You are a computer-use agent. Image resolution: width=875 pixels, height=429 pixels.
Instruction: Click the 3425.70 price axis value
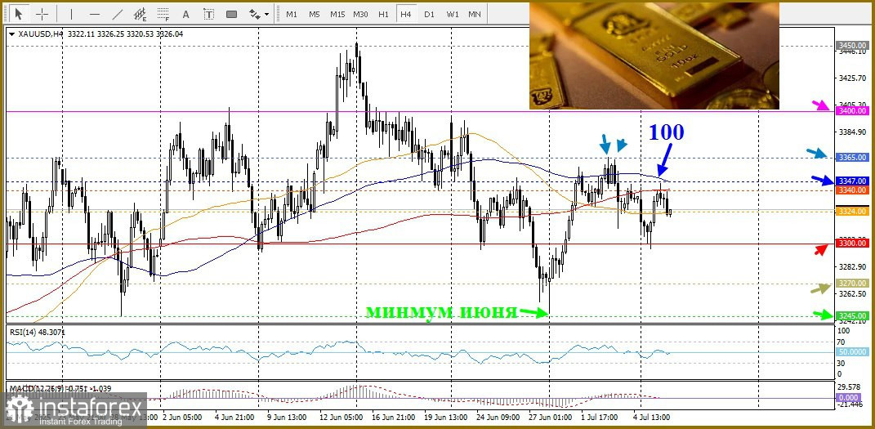coord(851,78)
